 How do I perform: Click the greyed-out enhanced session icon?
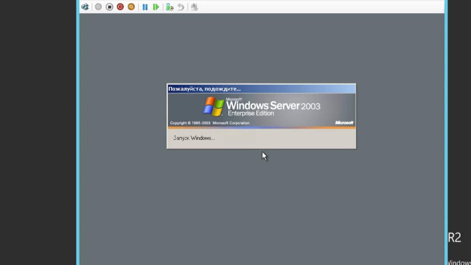pos(194,7)
